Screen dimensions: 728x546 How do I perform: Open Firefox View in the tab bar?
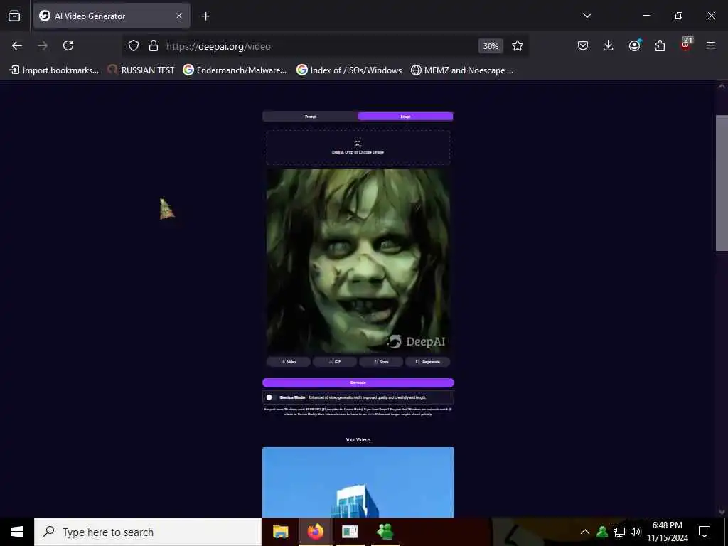pos(14,16)
